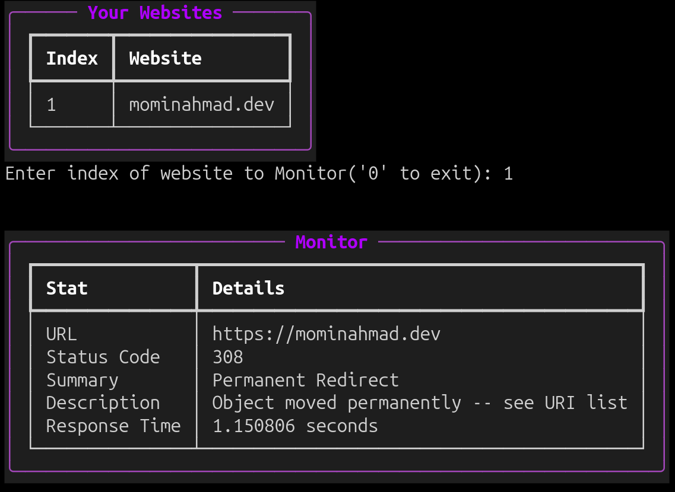Image resolution: width=675 pixels, height=492 pixels.
Task: Click the 'Description' stat label
Action: (x=103, y=403)
